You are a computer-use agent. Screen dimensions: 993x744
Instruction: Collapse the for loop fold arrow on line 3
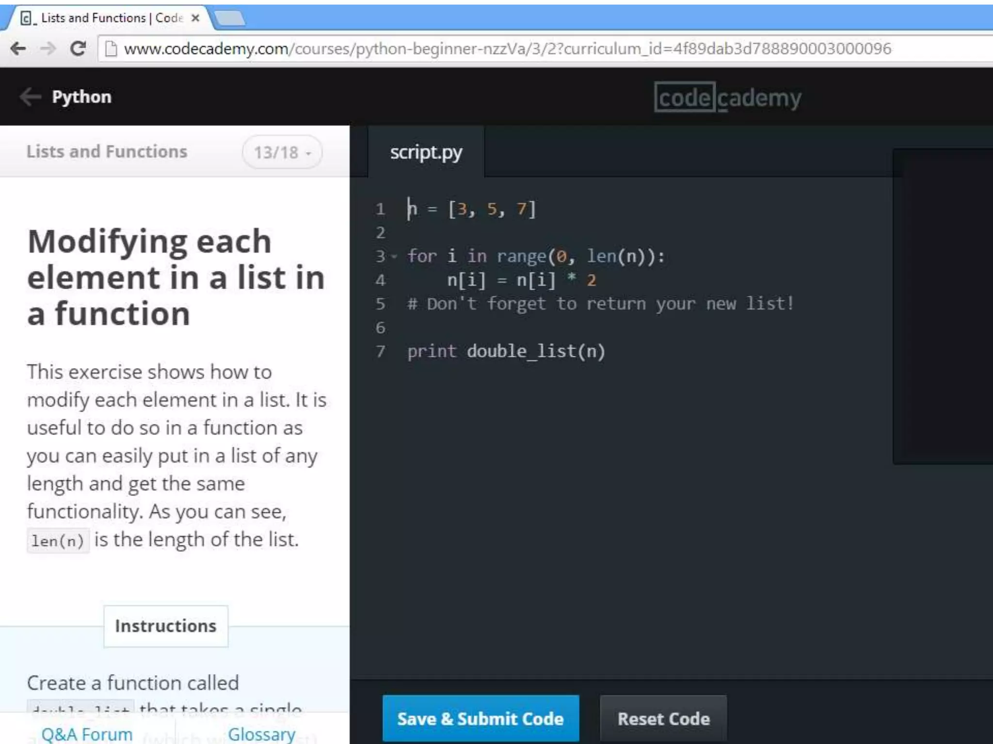(x=394, y=256)
